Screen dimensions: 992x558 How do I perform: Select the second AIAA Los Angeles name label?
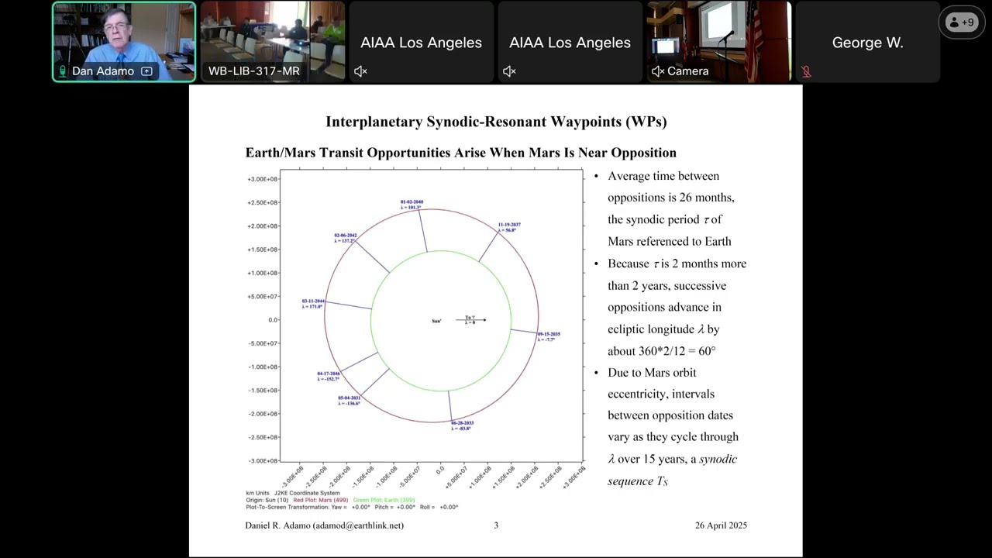click(x=570, y=43)
